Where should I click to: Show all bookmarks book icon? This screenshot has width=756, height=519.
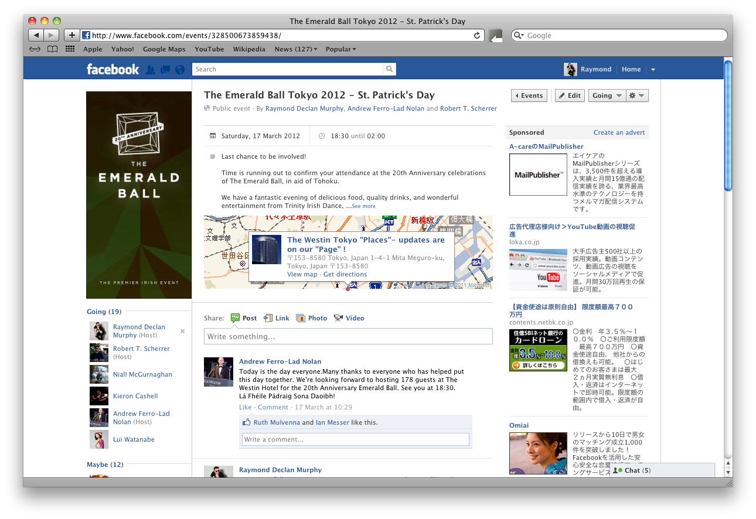tap(53, 49)
